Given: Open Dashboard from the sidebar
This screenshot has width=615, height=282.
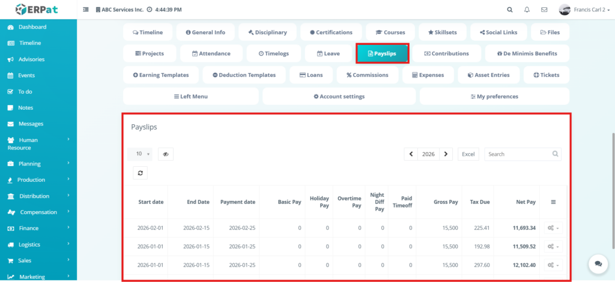Looking at the screenshot, I should click(32, 27).
